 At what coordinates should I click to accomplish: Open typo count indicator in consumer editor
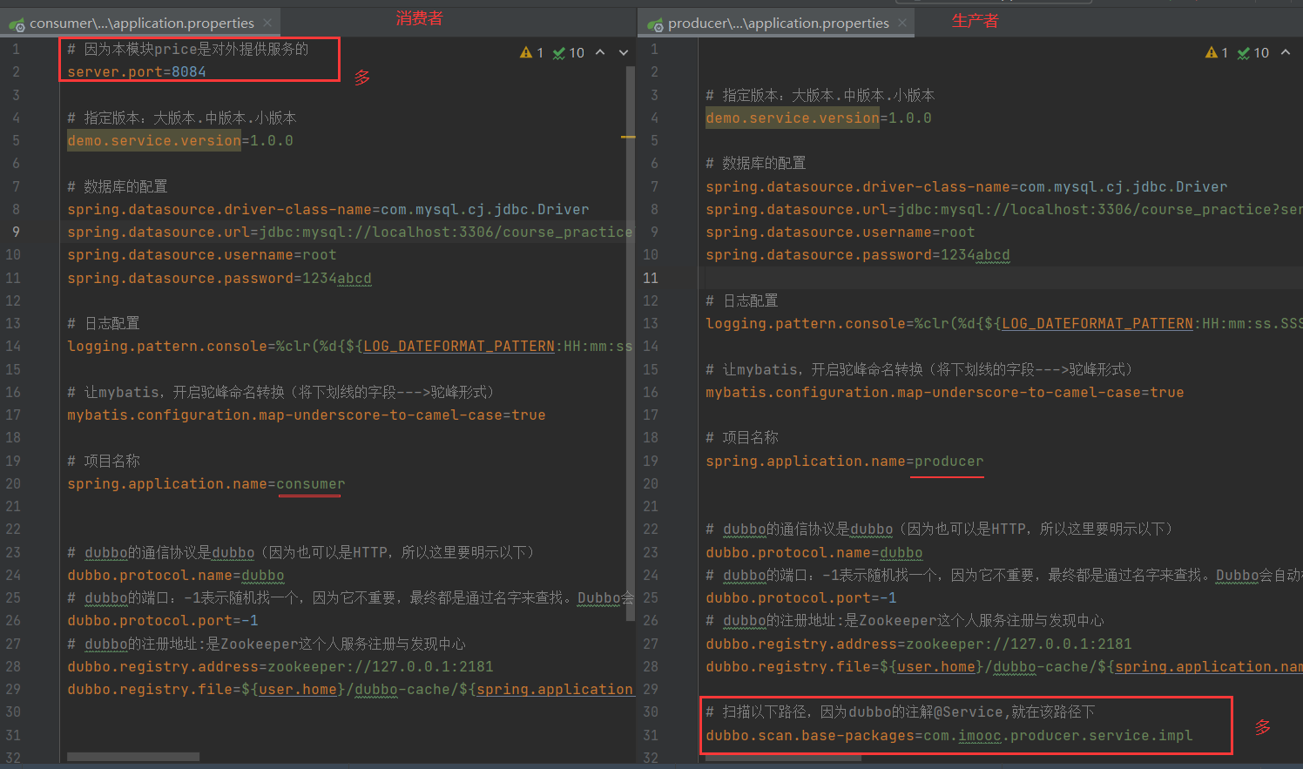[569, 53]
